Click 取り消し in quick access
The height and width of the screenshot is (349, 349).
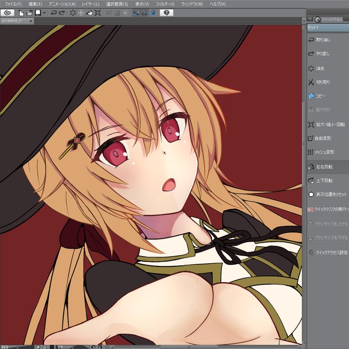[x=328, y=40]
